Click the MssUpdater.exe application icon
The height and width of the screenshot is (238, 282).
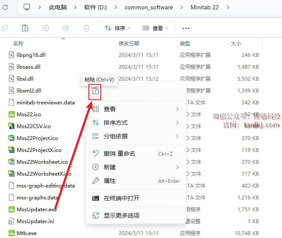11,209
